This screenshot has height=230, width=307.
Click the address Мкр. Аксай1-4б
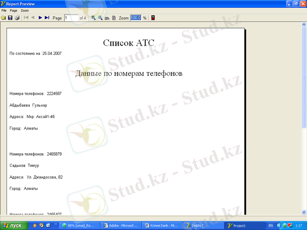click(41, 117)
